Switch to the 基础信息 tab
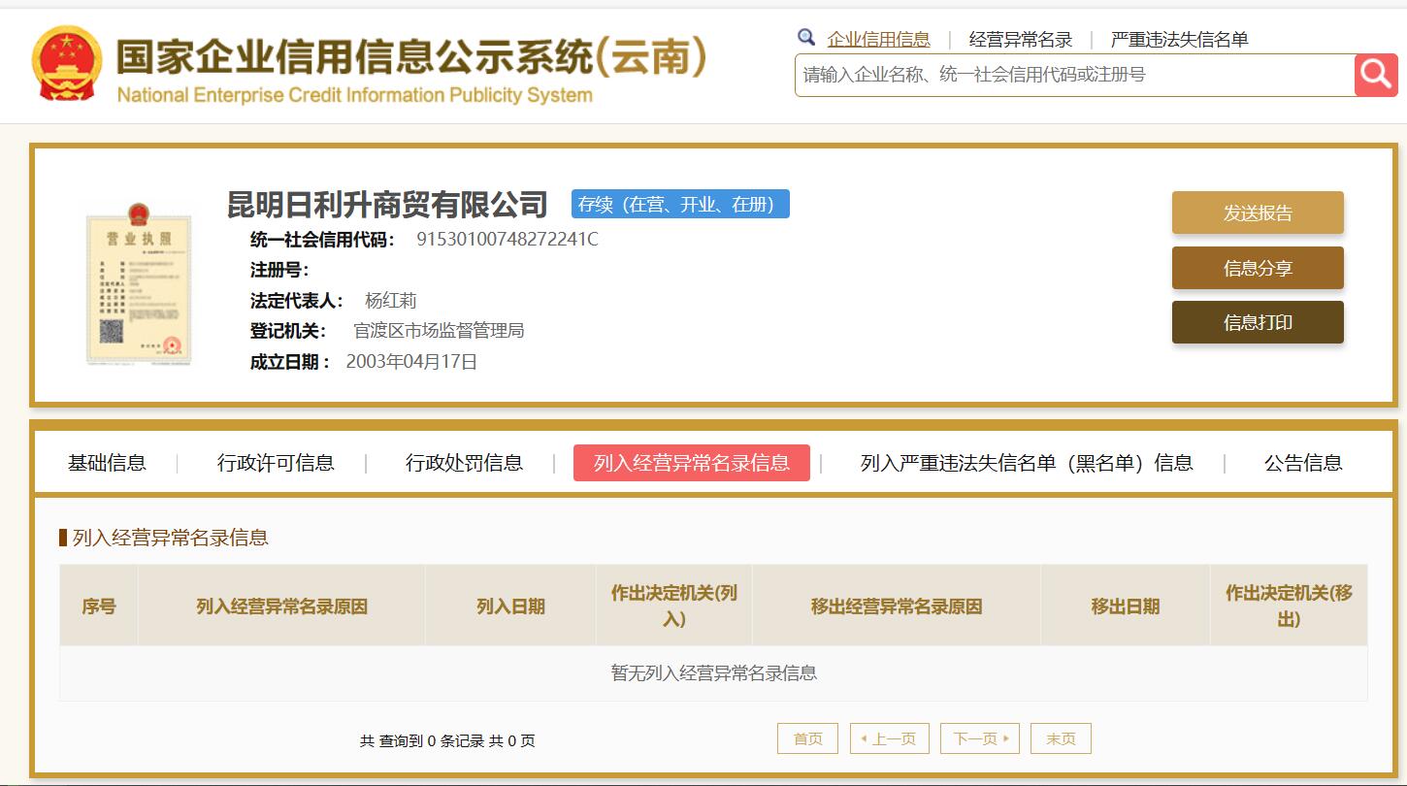This screenshot has height=786, width=1407. [107, 463]
